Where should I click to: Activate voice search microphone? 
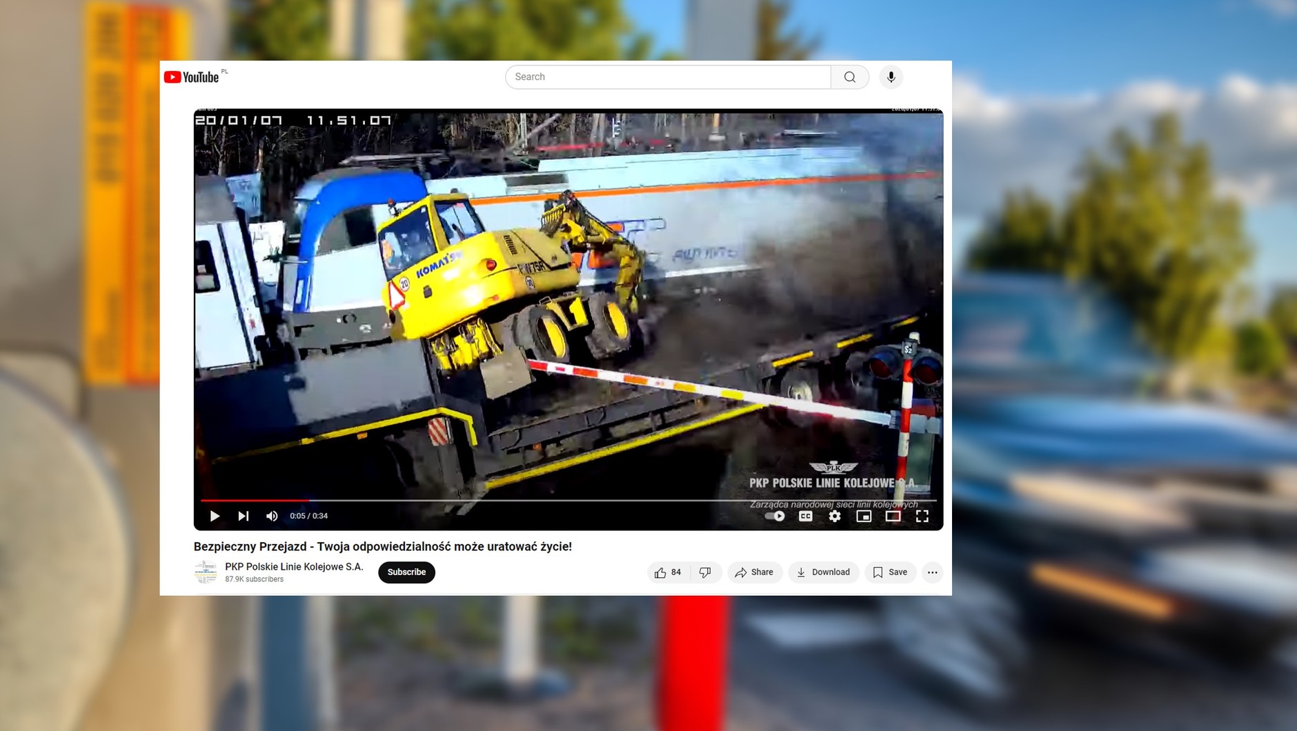(891, 77)
